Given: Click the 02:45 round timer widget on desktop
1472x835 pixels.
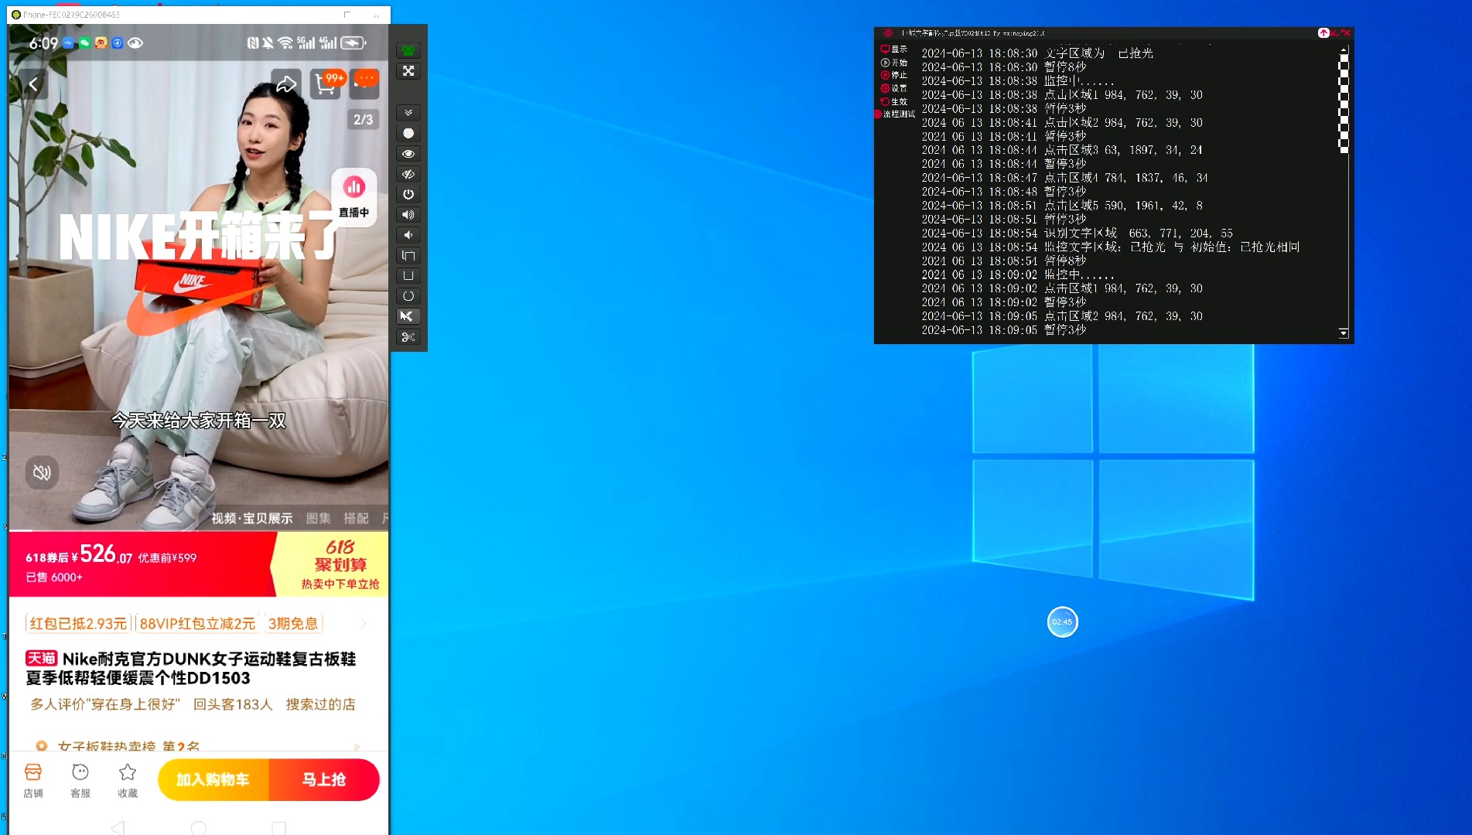Looking at the screenshot, I should 1062,622.
